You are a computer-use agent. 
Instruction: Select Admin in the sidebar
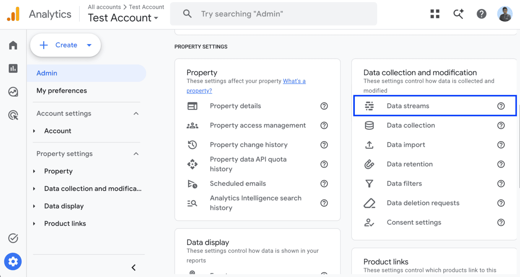click(86, 73)
